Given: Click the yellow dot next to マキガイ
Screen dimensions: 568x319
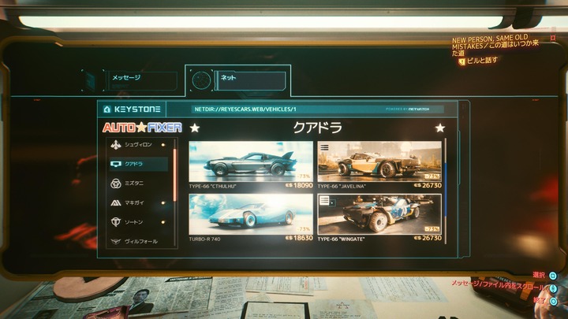Looking at the screenshot, I should 163,203.
